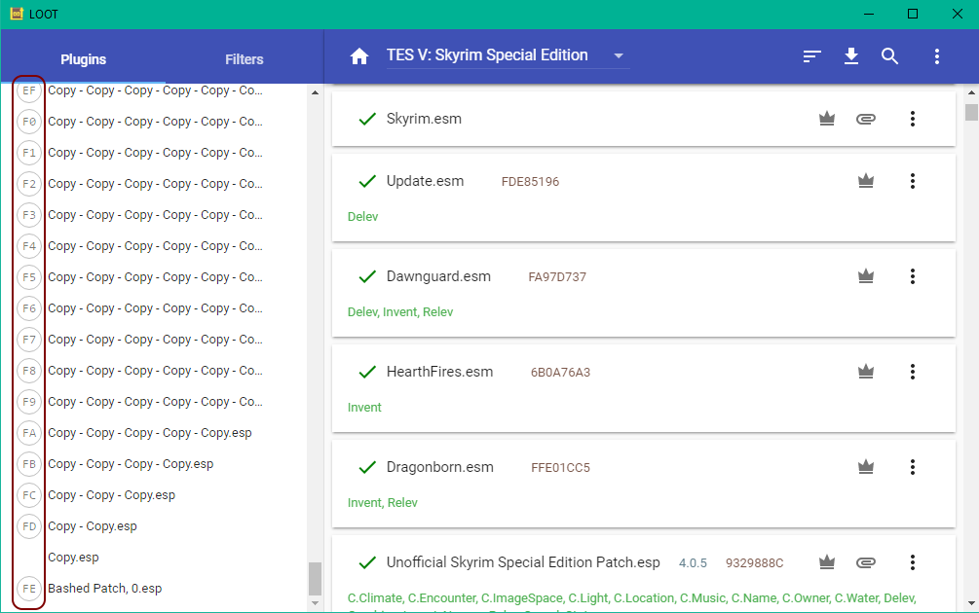
Task: Switch to the Filters tab
Action: (245, 59)
